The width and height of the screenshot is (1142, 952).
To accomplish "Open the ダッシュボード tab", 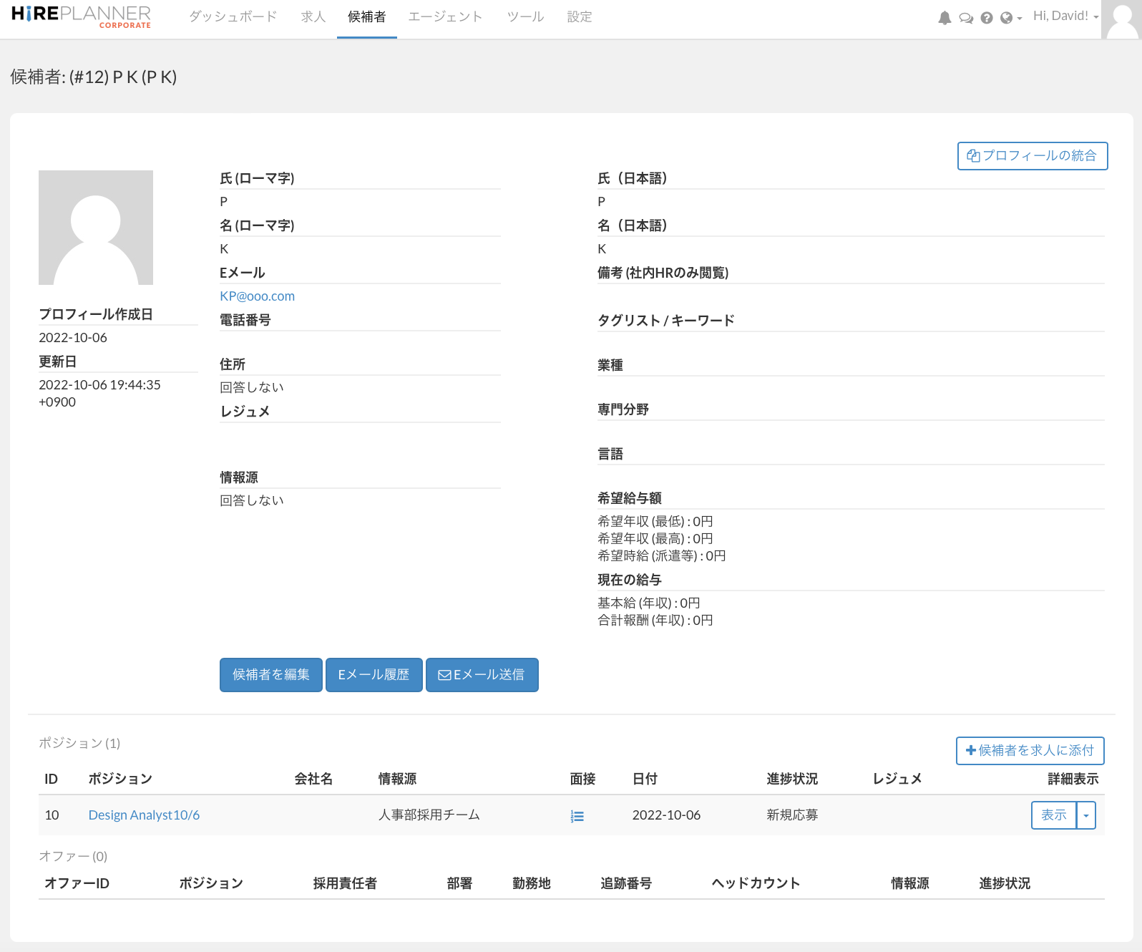I will pos(233,16).
